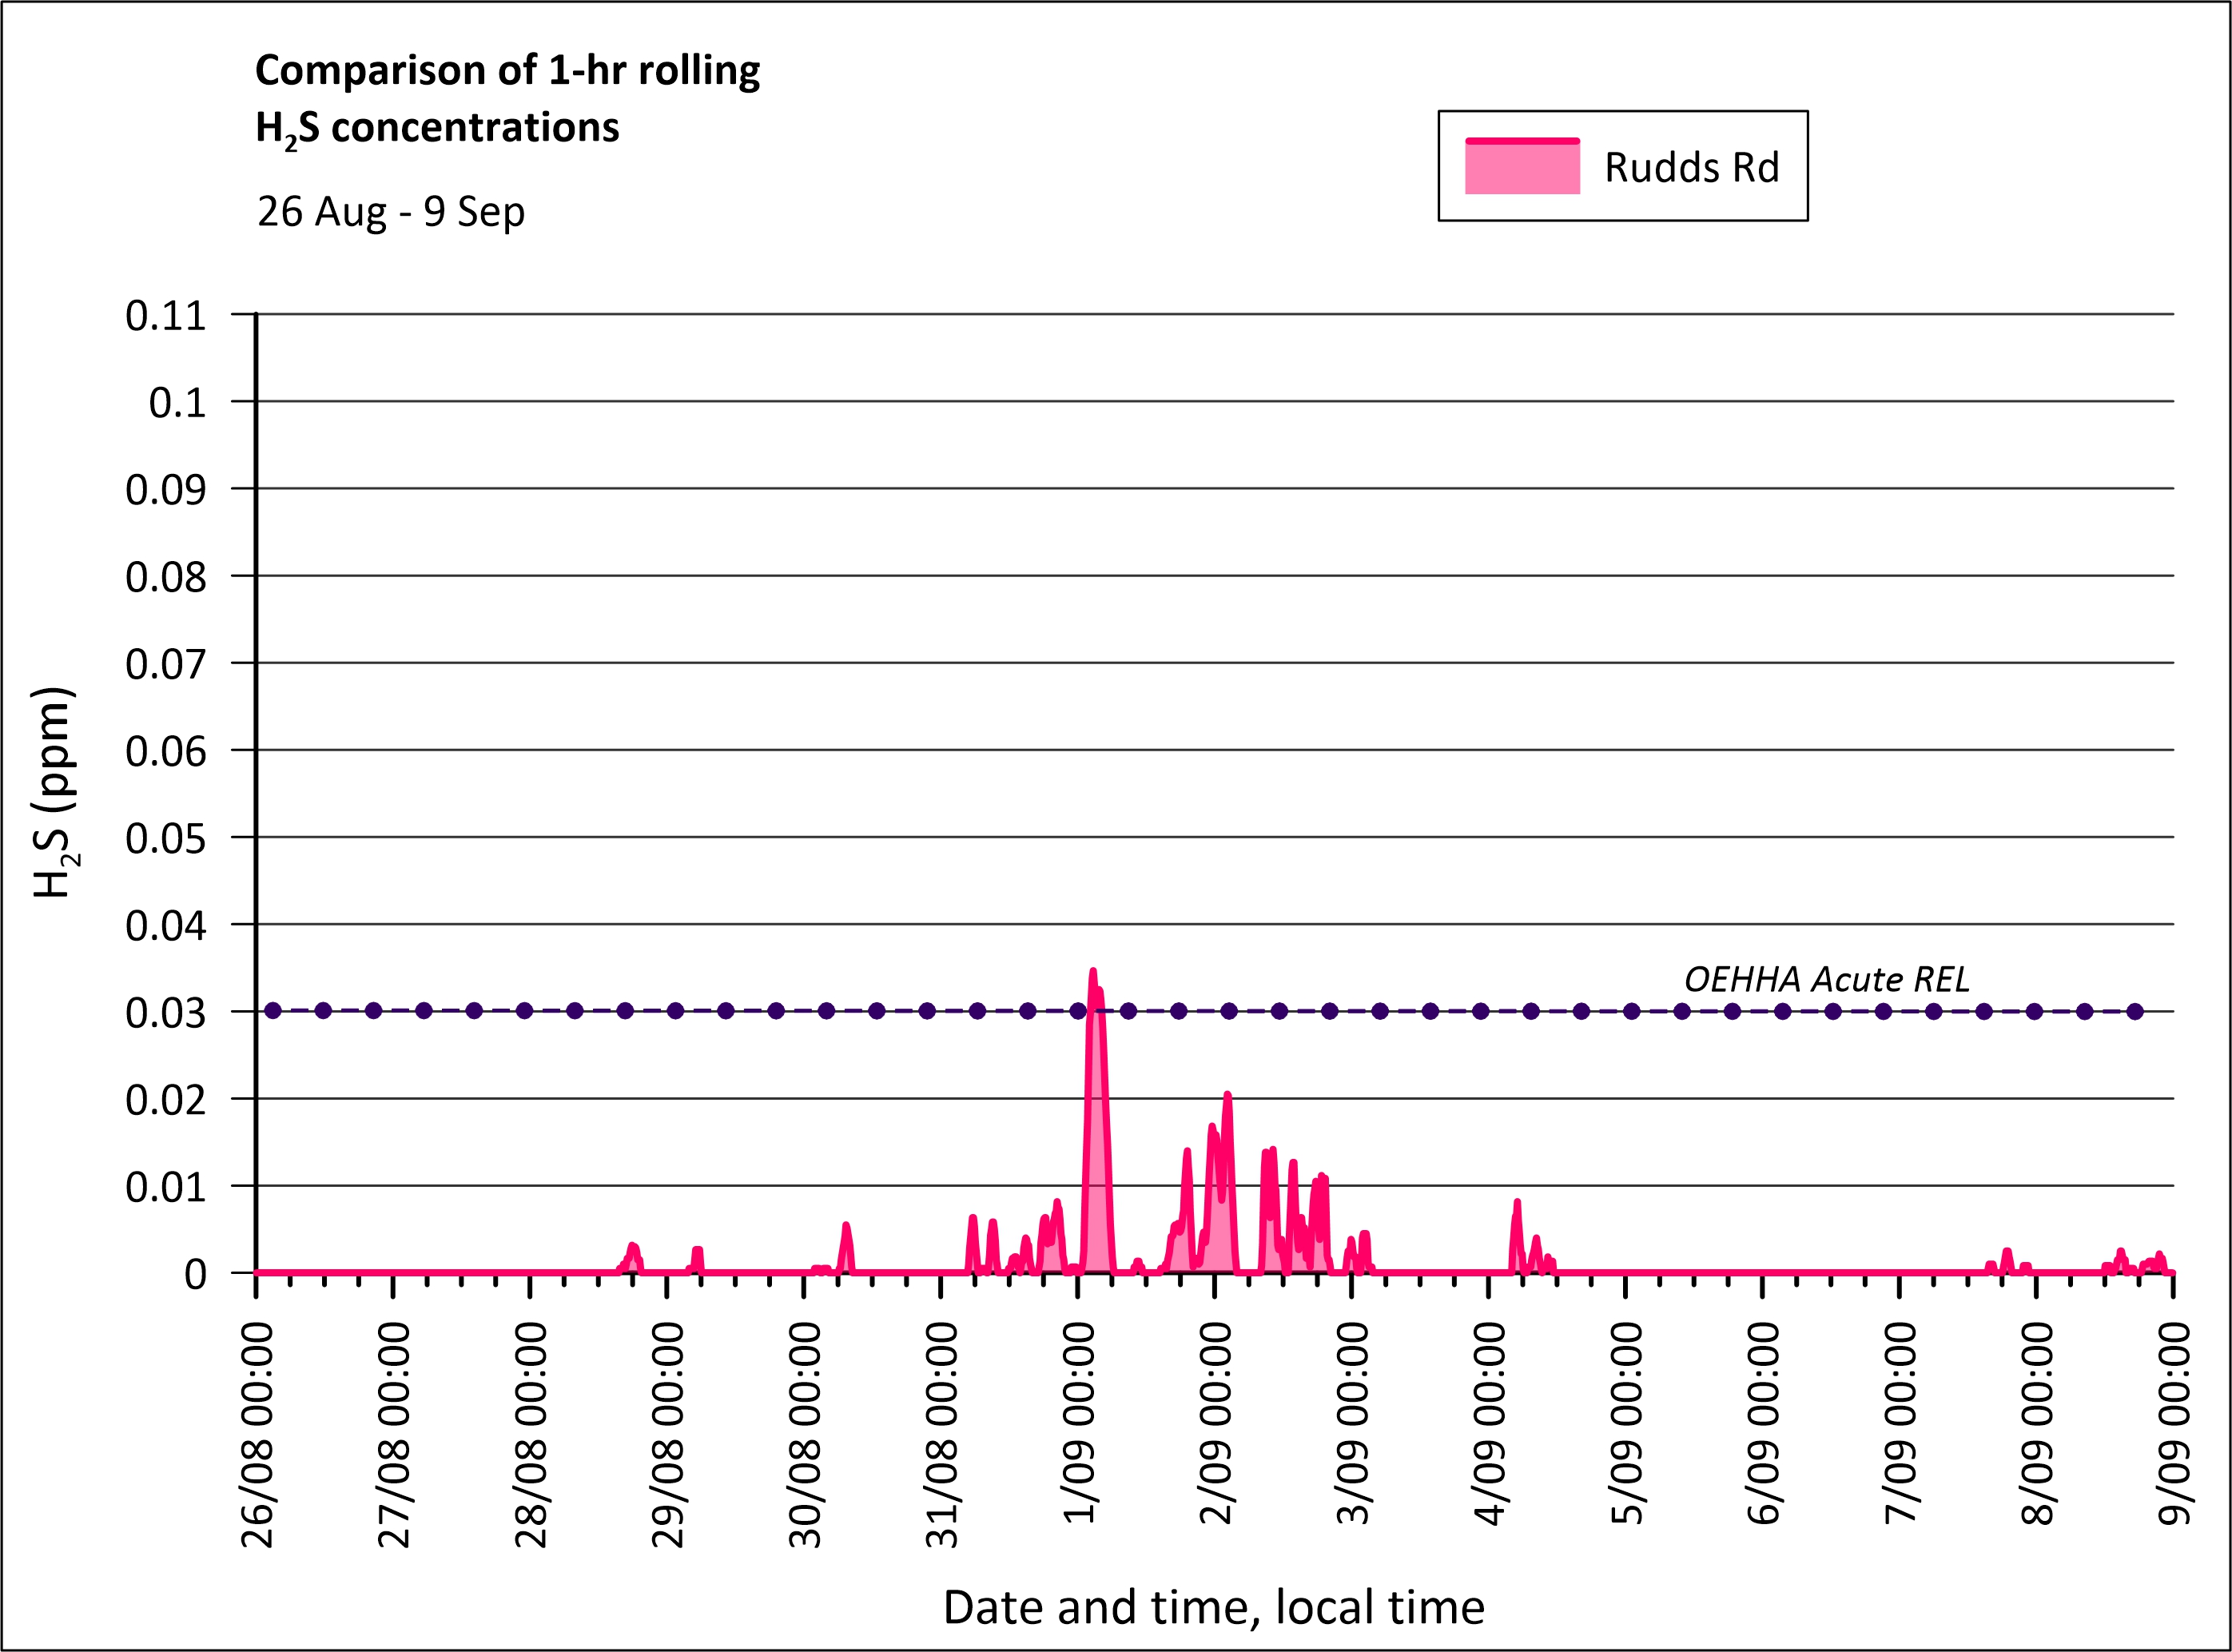The height and width of the screenshot is (1652, 2232).
Task: Click the 26 Aug - 9 Sep subtitle
Action: click(x=390, y=212)
